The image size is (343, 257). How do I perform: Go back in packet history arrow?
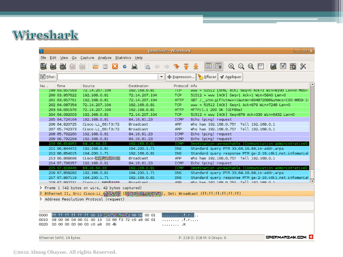tap(157, 66)
